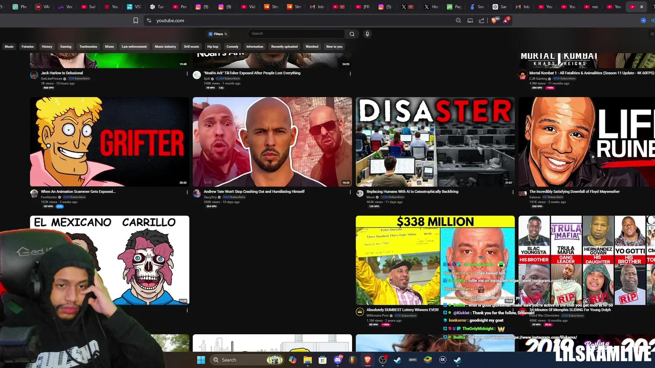Select the Information chip
This screenshot has width=655, height=368.
pos(255,47)
